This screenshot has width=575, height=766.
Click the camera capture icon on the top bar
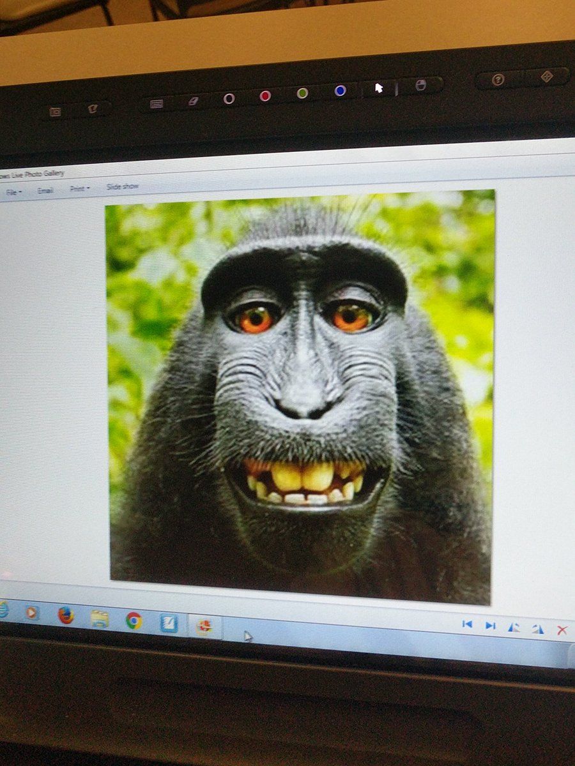(55, 112)
